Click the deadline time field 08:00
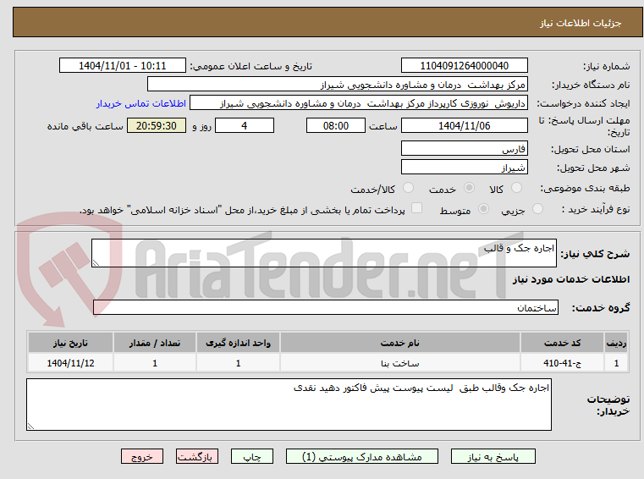This screenshot has width=644, height=479. [x=336, y=126]
